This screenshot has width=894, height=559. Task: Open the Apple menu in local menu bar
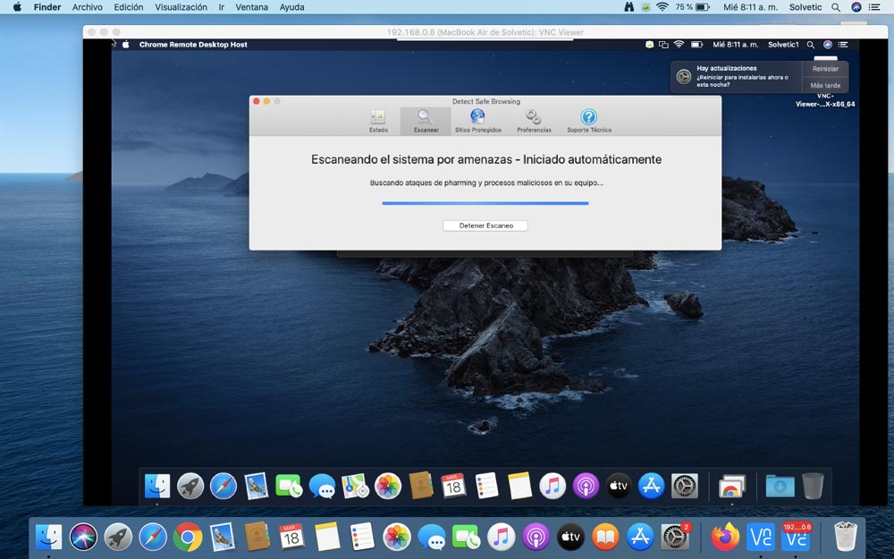coord(17,7)
